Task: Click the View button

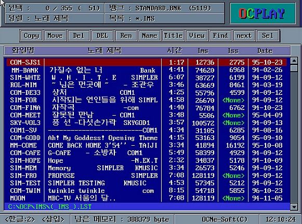Action: [197, 36]
